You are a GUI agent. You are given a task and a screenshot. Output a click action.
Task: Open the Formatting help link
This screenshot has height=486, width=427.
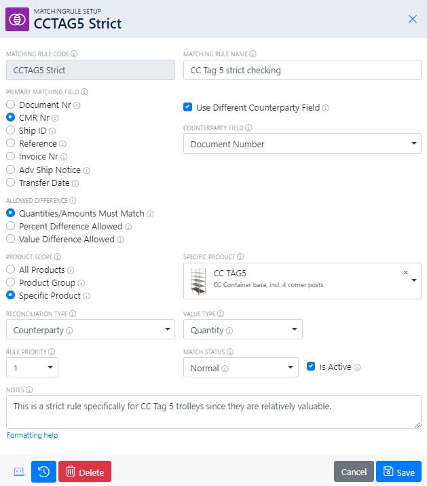click(x=32, y=435)
